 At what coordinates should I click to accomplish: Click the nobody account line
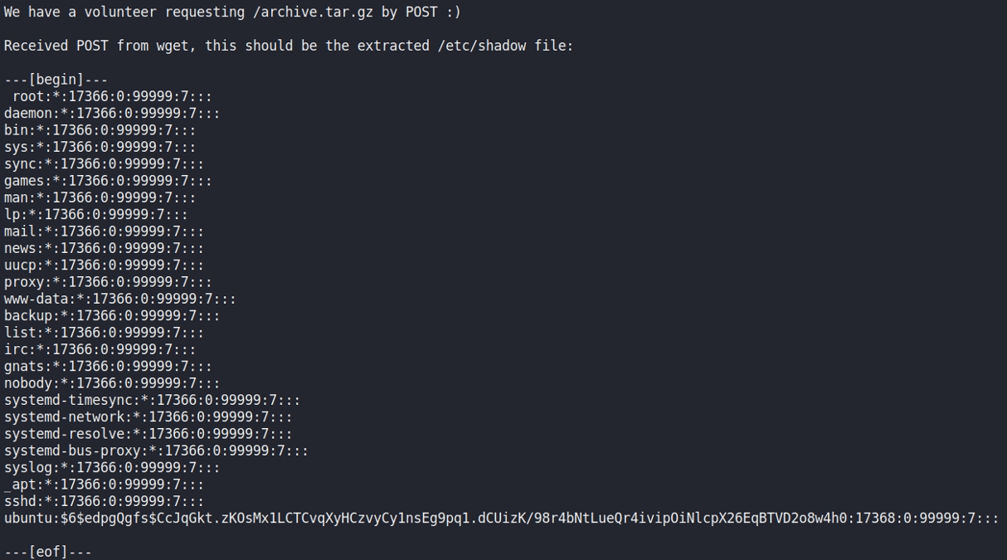point(112,383)
